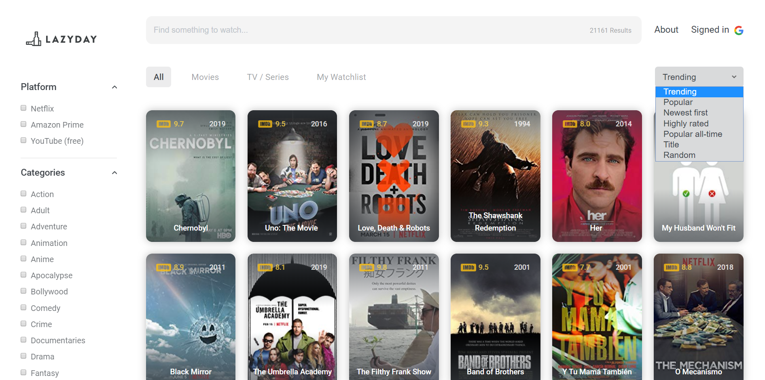Open The Umbrella Academy poster
This screenshot has height=380, width=765.
pos(292,317)
